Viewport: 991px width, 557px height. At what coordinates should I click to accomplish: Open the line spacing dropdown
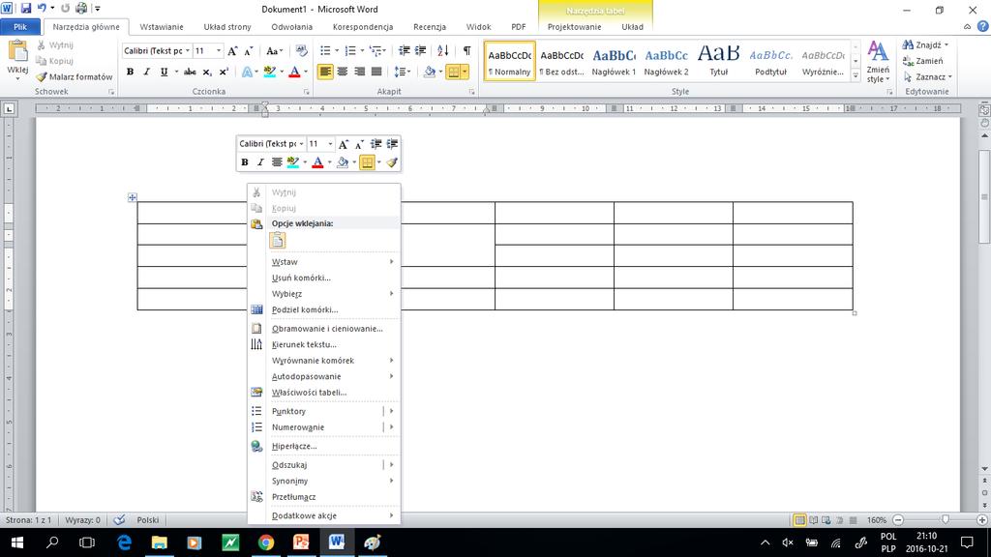(x=402, y=72)
